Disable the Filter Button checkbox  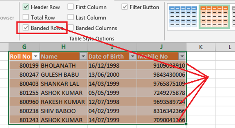pyautogui.click(x=125, y=7)
